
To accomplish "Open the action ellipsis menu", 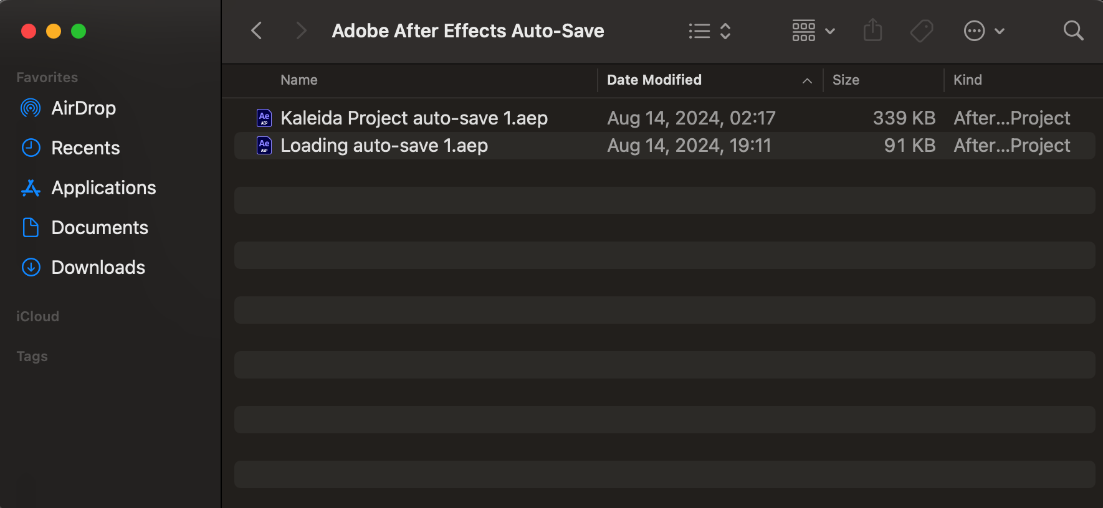I will (x=983, y=31).
